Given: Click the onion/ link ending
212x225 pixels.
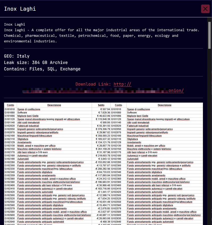Looking at the screenshot, I should (x=176, y=91).
